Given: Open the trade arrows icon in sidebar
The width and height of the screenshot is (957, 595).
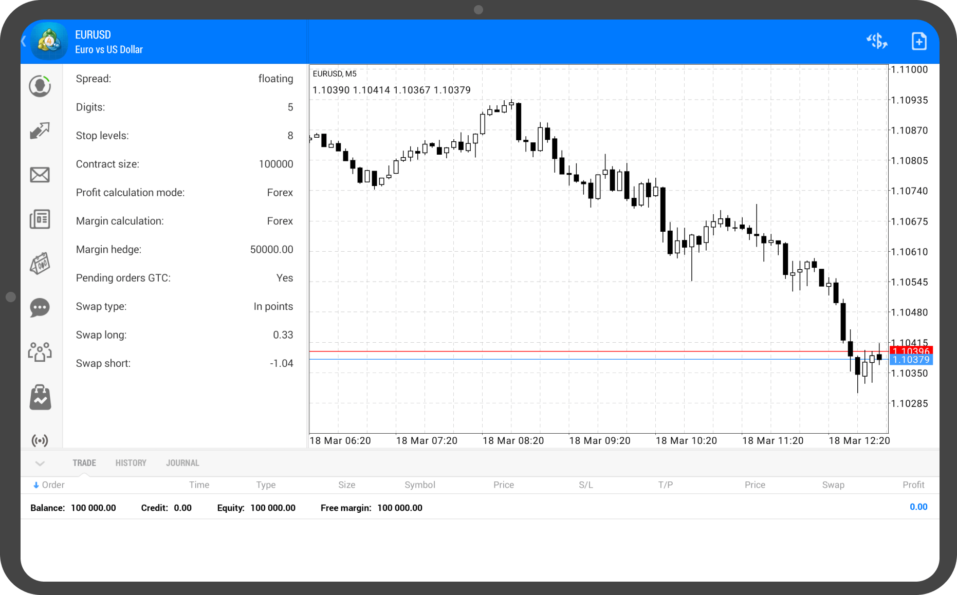Looking at the screenshot, I should tap(40, 131).
